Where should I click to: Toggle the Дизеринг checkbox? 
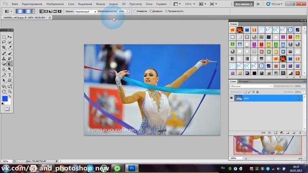tap(151, 12)
